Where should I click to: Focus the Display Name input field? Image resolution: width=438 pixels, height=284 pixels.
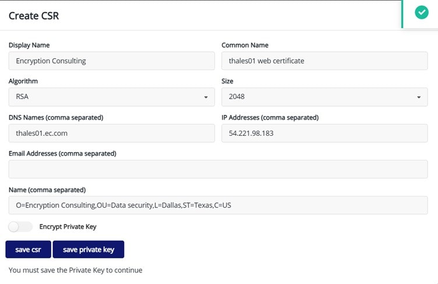112,61
